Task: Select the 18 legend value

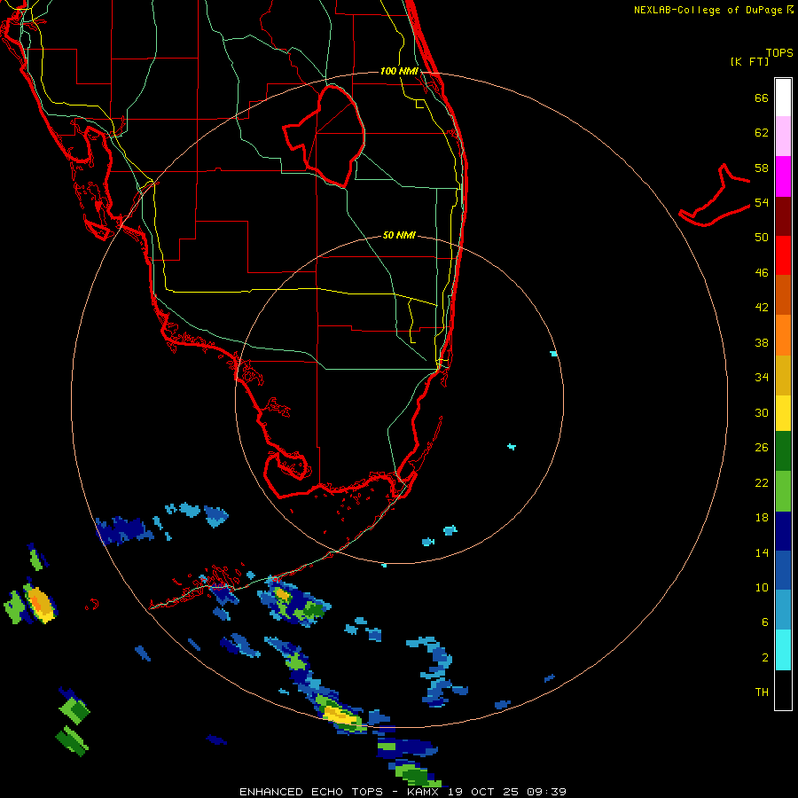Action: click(762, 518)
